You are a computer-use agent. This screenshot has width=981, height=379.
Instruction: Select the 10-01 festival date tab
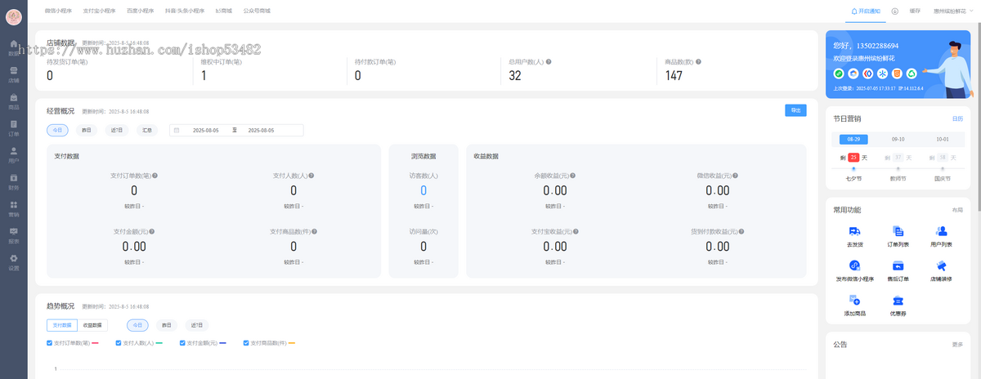943,140
